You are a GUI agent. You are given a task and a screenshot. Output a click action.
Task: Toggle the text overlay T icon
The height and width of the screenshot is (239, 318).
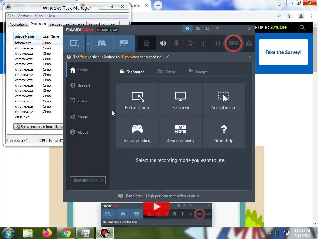click(x=203, y=43)
